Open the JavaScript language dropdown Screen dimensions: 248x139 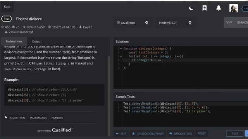point(133,22)
